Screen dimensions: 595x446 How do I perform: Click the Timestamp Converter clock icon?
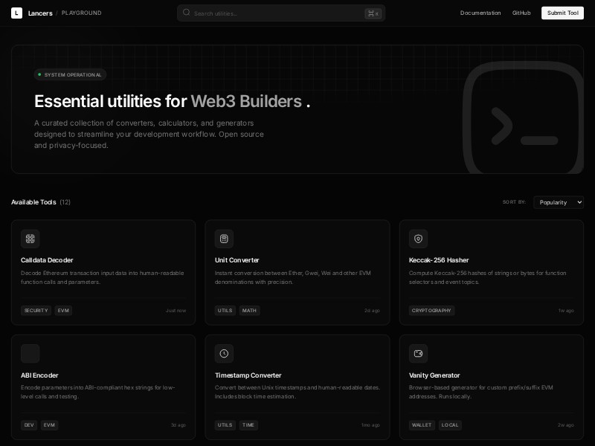[224, 353]
